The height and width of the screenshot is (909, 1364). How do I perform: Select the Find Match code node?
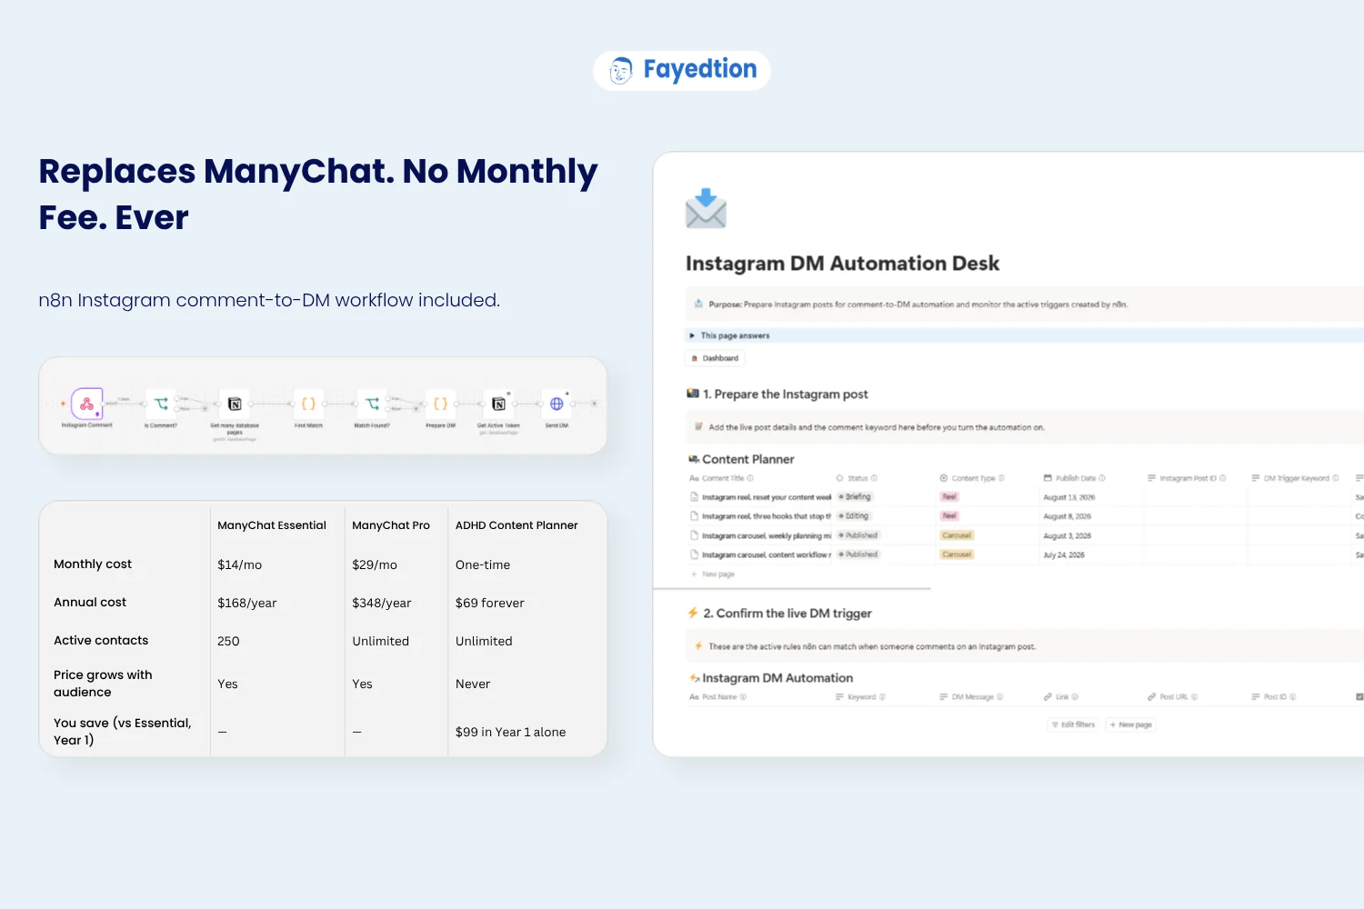[308, 404]
